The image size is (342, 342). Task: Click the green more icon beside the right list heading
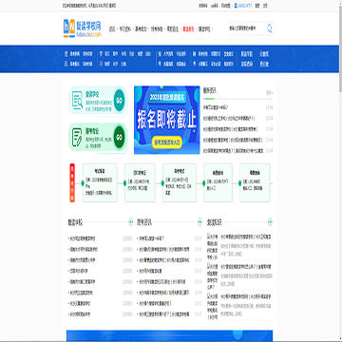coord(270,222)
